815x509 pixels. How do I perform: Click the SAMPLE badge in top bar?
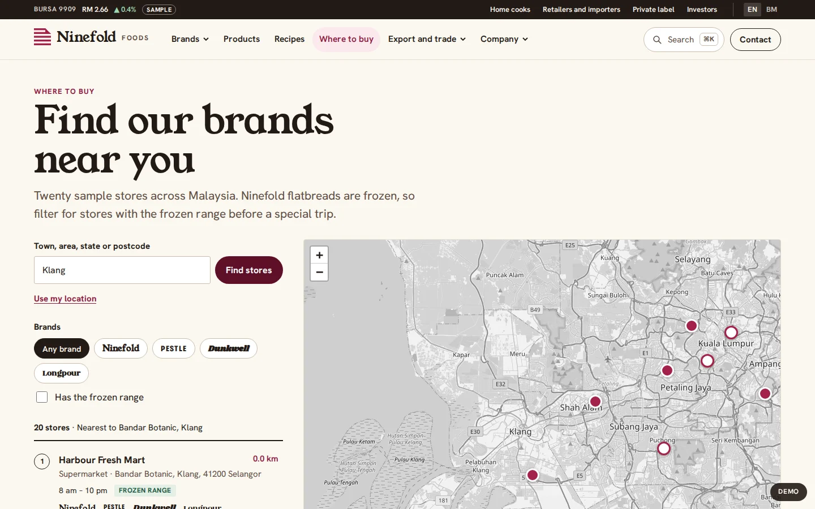(x=159, y=10)
